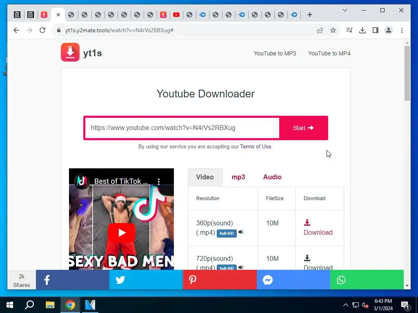The width and height of the screenshot is (418, 313).
Task: Share the page via Messenger
Action: pos(293,280)
